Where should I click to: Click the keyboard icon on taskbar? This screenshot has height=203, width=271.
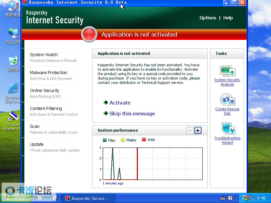click(x=223, y=198)
